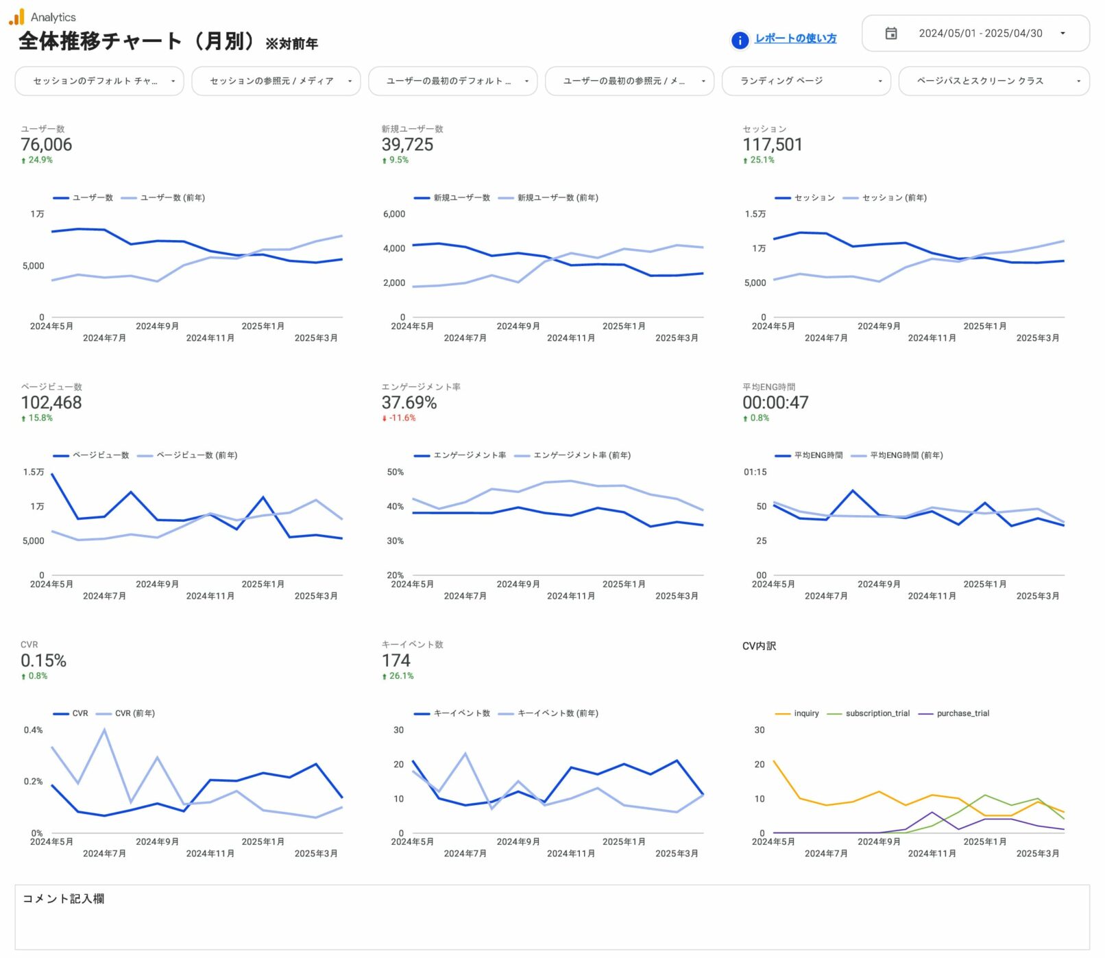Click the red down arrow under エンゲージメント率
Viewport: 1105px width, 958px height.
tap(385, 418)
